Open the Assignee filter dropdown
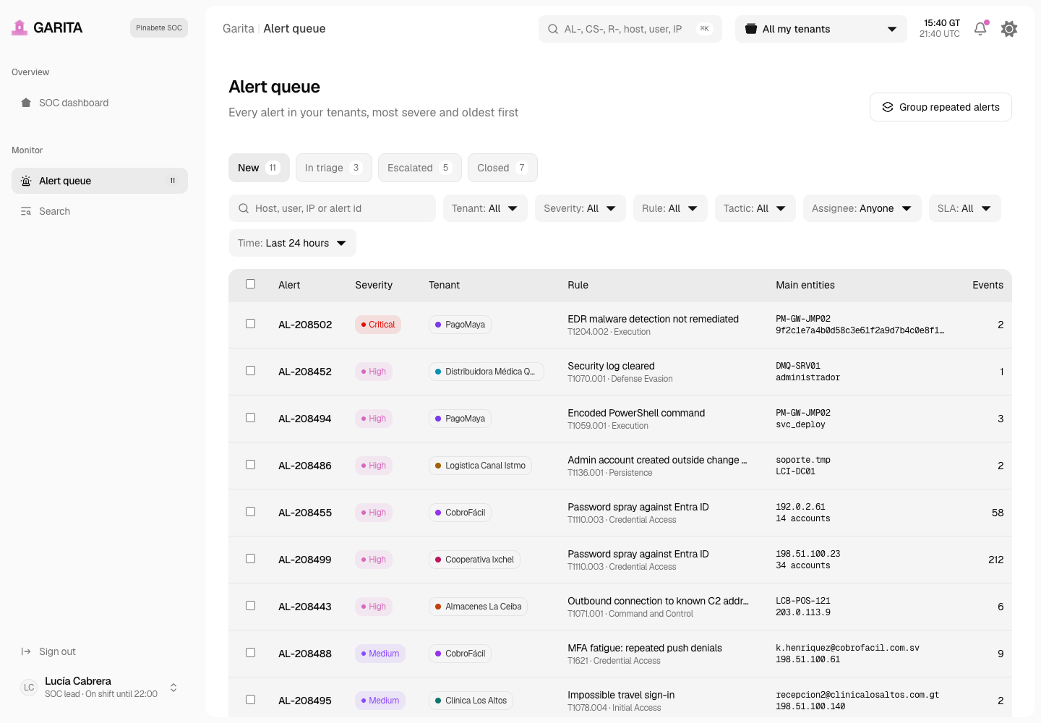 pos(862,208)
